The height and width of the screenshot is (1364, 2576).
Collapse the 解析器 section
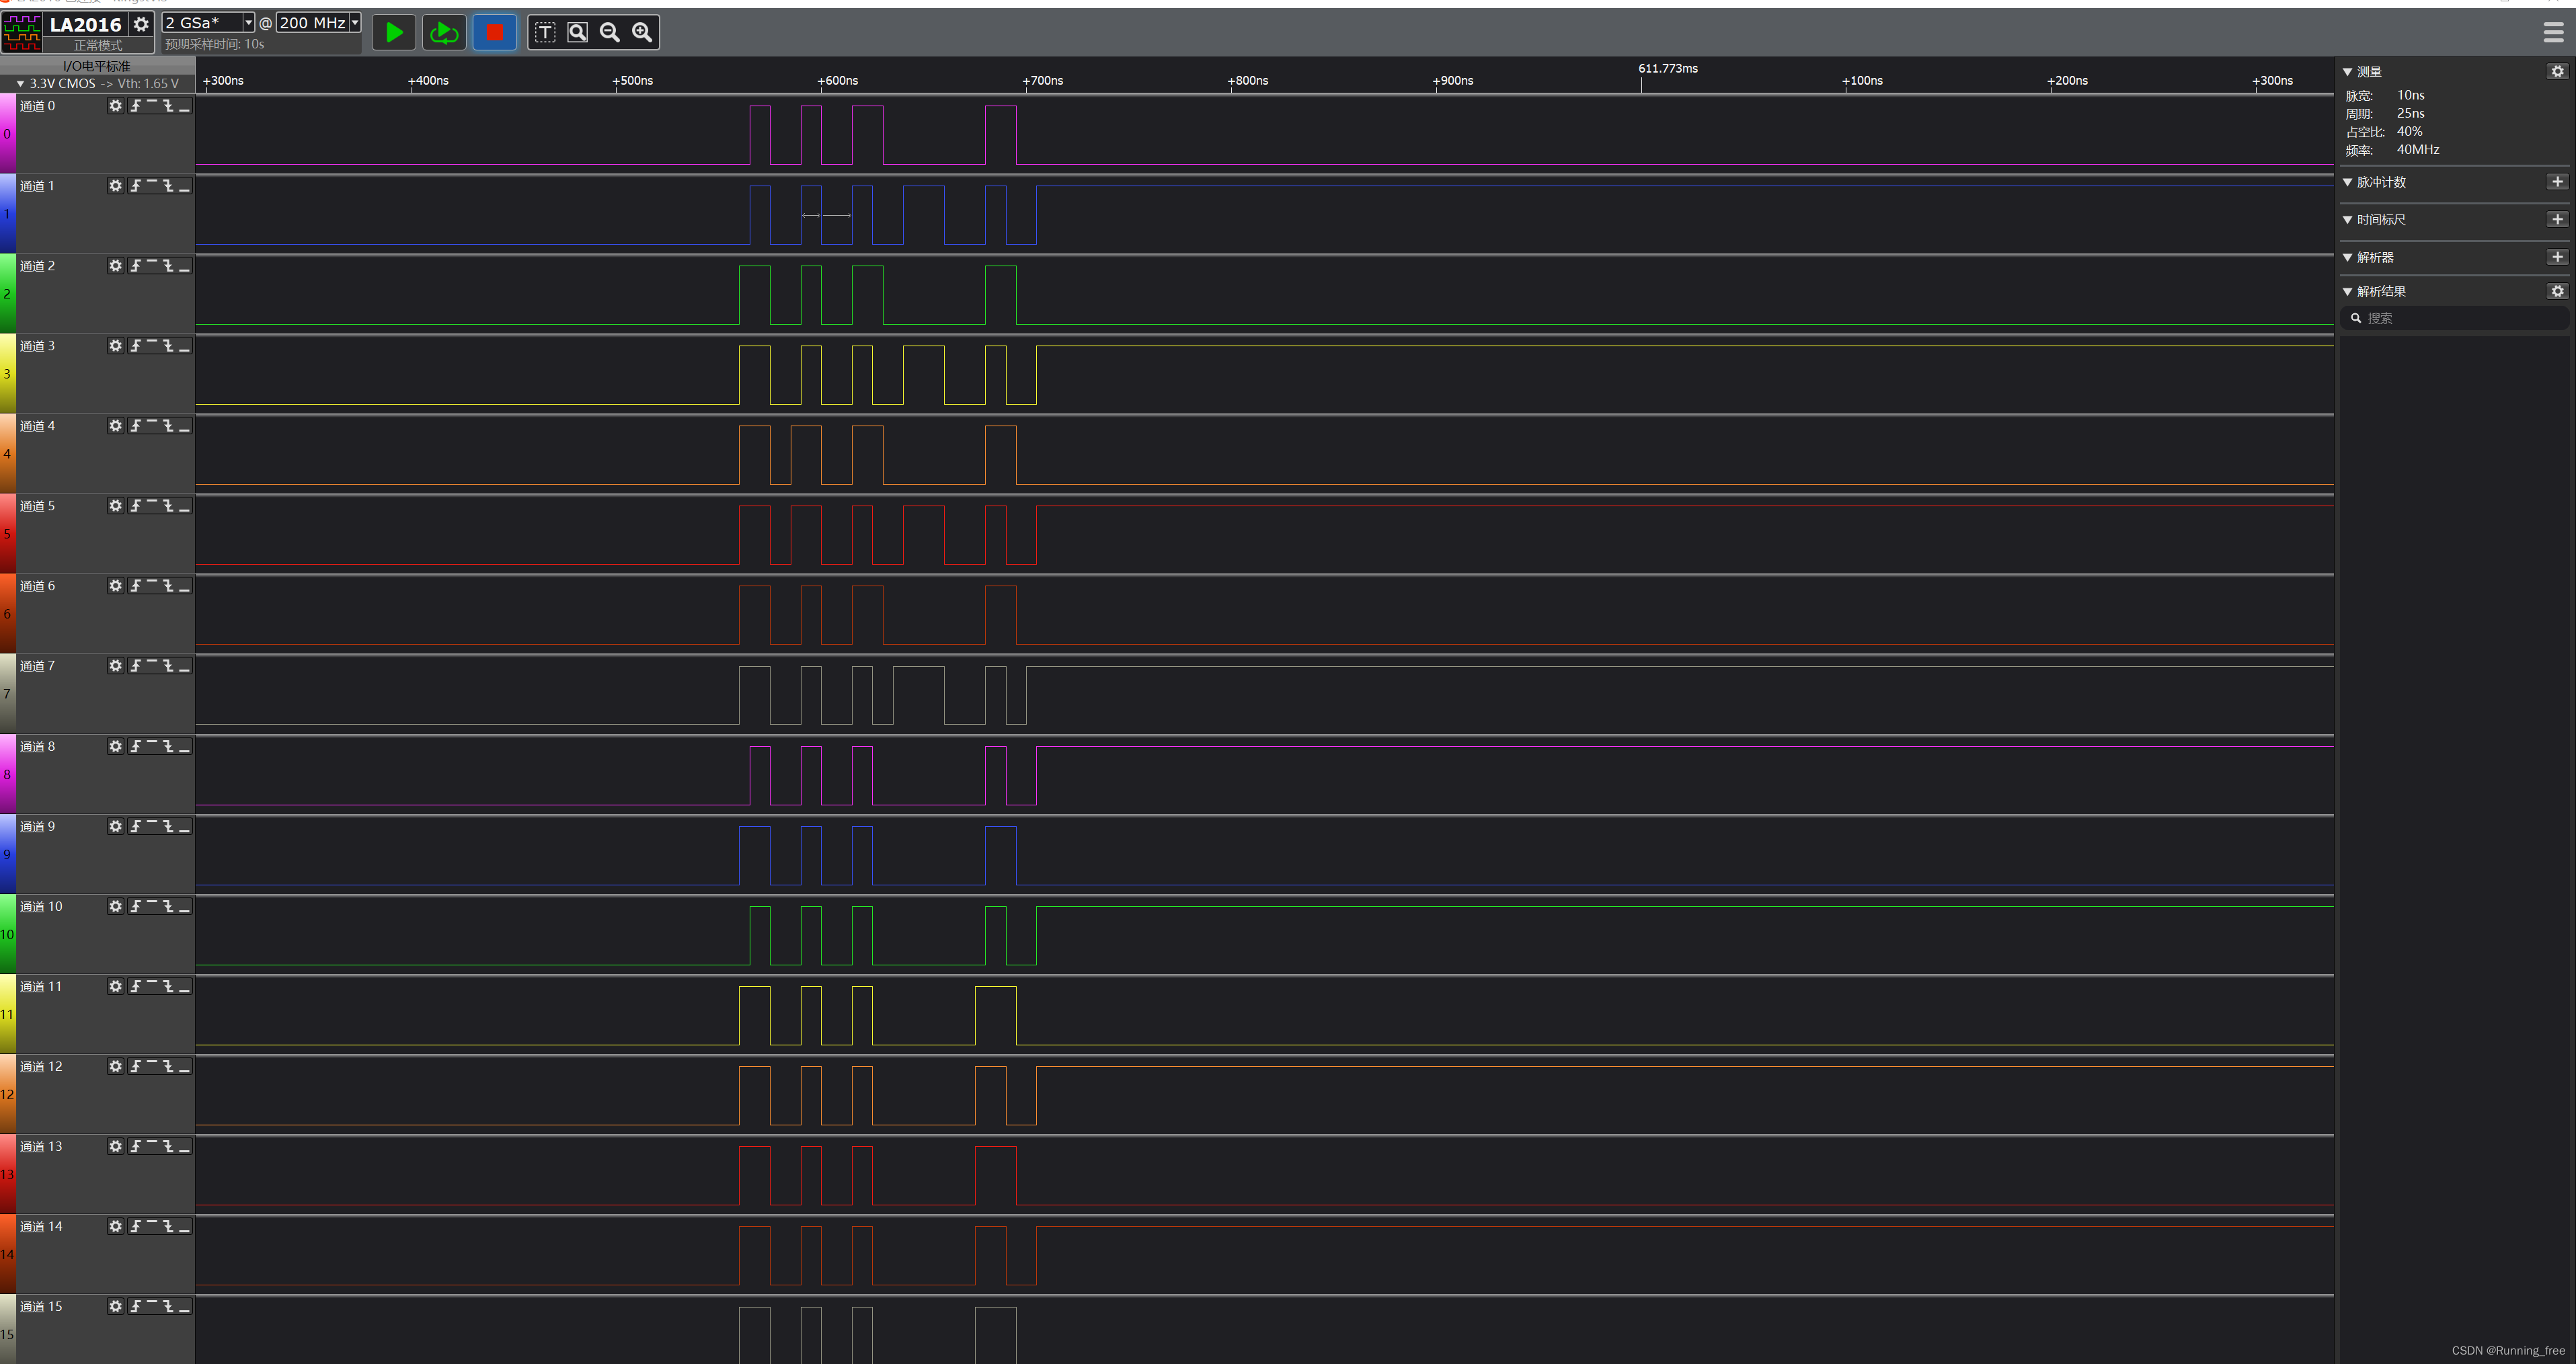[x=2348, y=258]
